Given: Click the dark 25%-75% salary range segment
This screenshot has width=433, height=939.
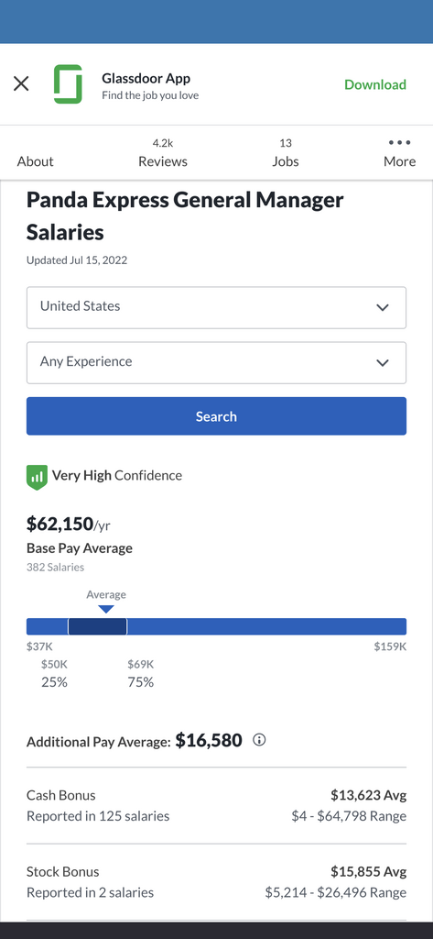Looking at the screenshot, I should tap(97, 626).
